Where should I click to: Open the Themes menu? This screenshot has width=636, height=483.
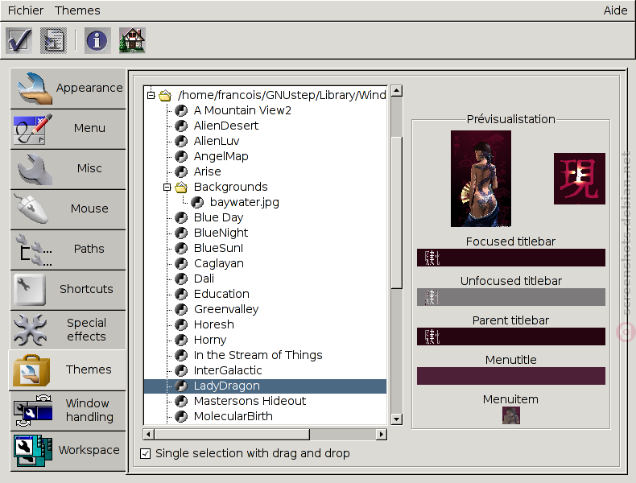click(x=77, y=10)
